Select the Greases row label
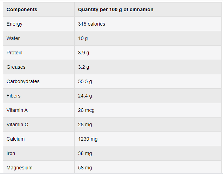 16,67
